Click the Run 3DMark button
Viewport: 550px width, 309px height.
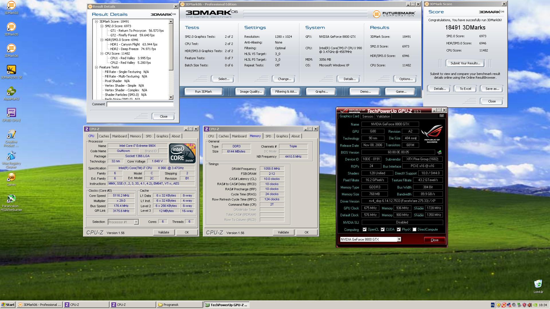[x=203, y=92]
